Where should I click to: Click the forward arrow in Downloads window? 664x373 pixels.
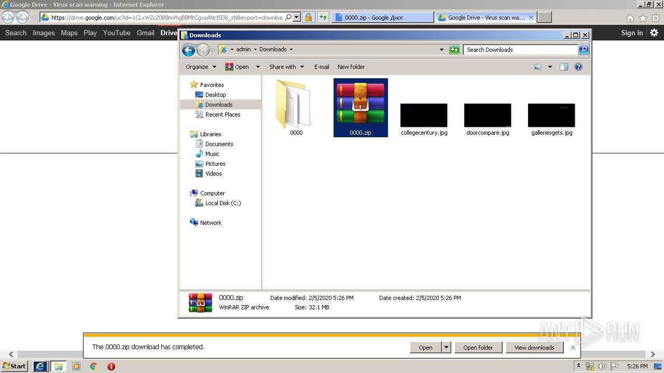pos(203,50)
